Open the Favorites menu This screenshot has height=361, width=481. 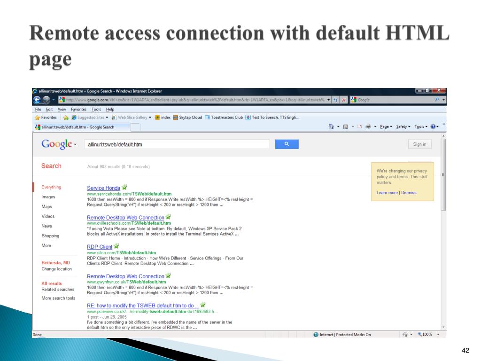click(78, 109)
